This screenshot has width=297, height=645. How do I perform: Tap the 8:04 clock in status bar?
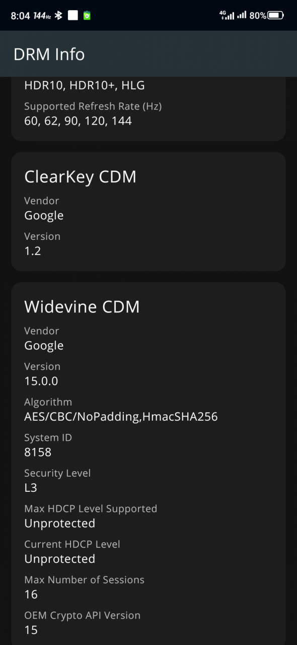point(20,16)
